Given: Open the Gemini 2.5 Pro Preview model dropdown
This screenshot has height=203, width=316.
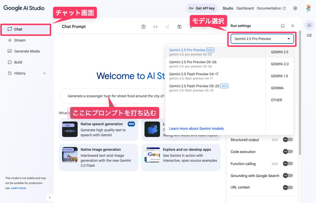Looking at the screenshot, I should [262, 39].
